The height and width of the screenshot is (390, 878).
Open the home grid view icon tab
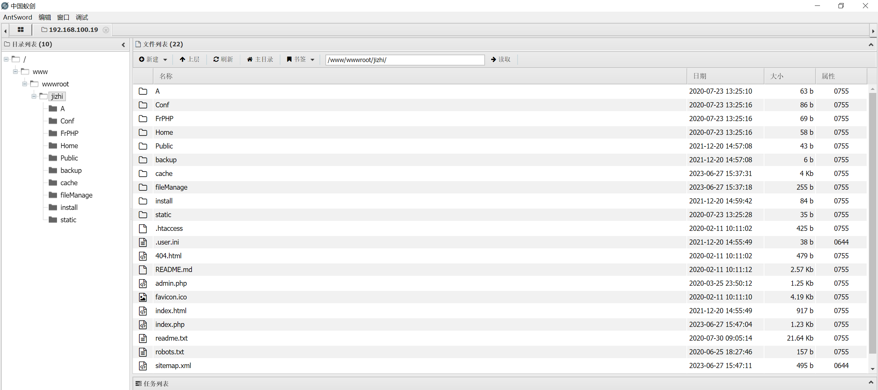(21, 30)
